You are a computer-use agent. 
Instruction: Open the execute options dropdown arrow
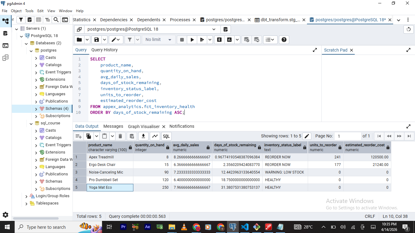[210, 40]
